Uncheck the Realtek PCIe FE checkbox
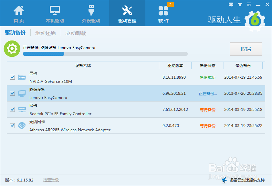Screen dimensions: 272x186 pos(12,109)
